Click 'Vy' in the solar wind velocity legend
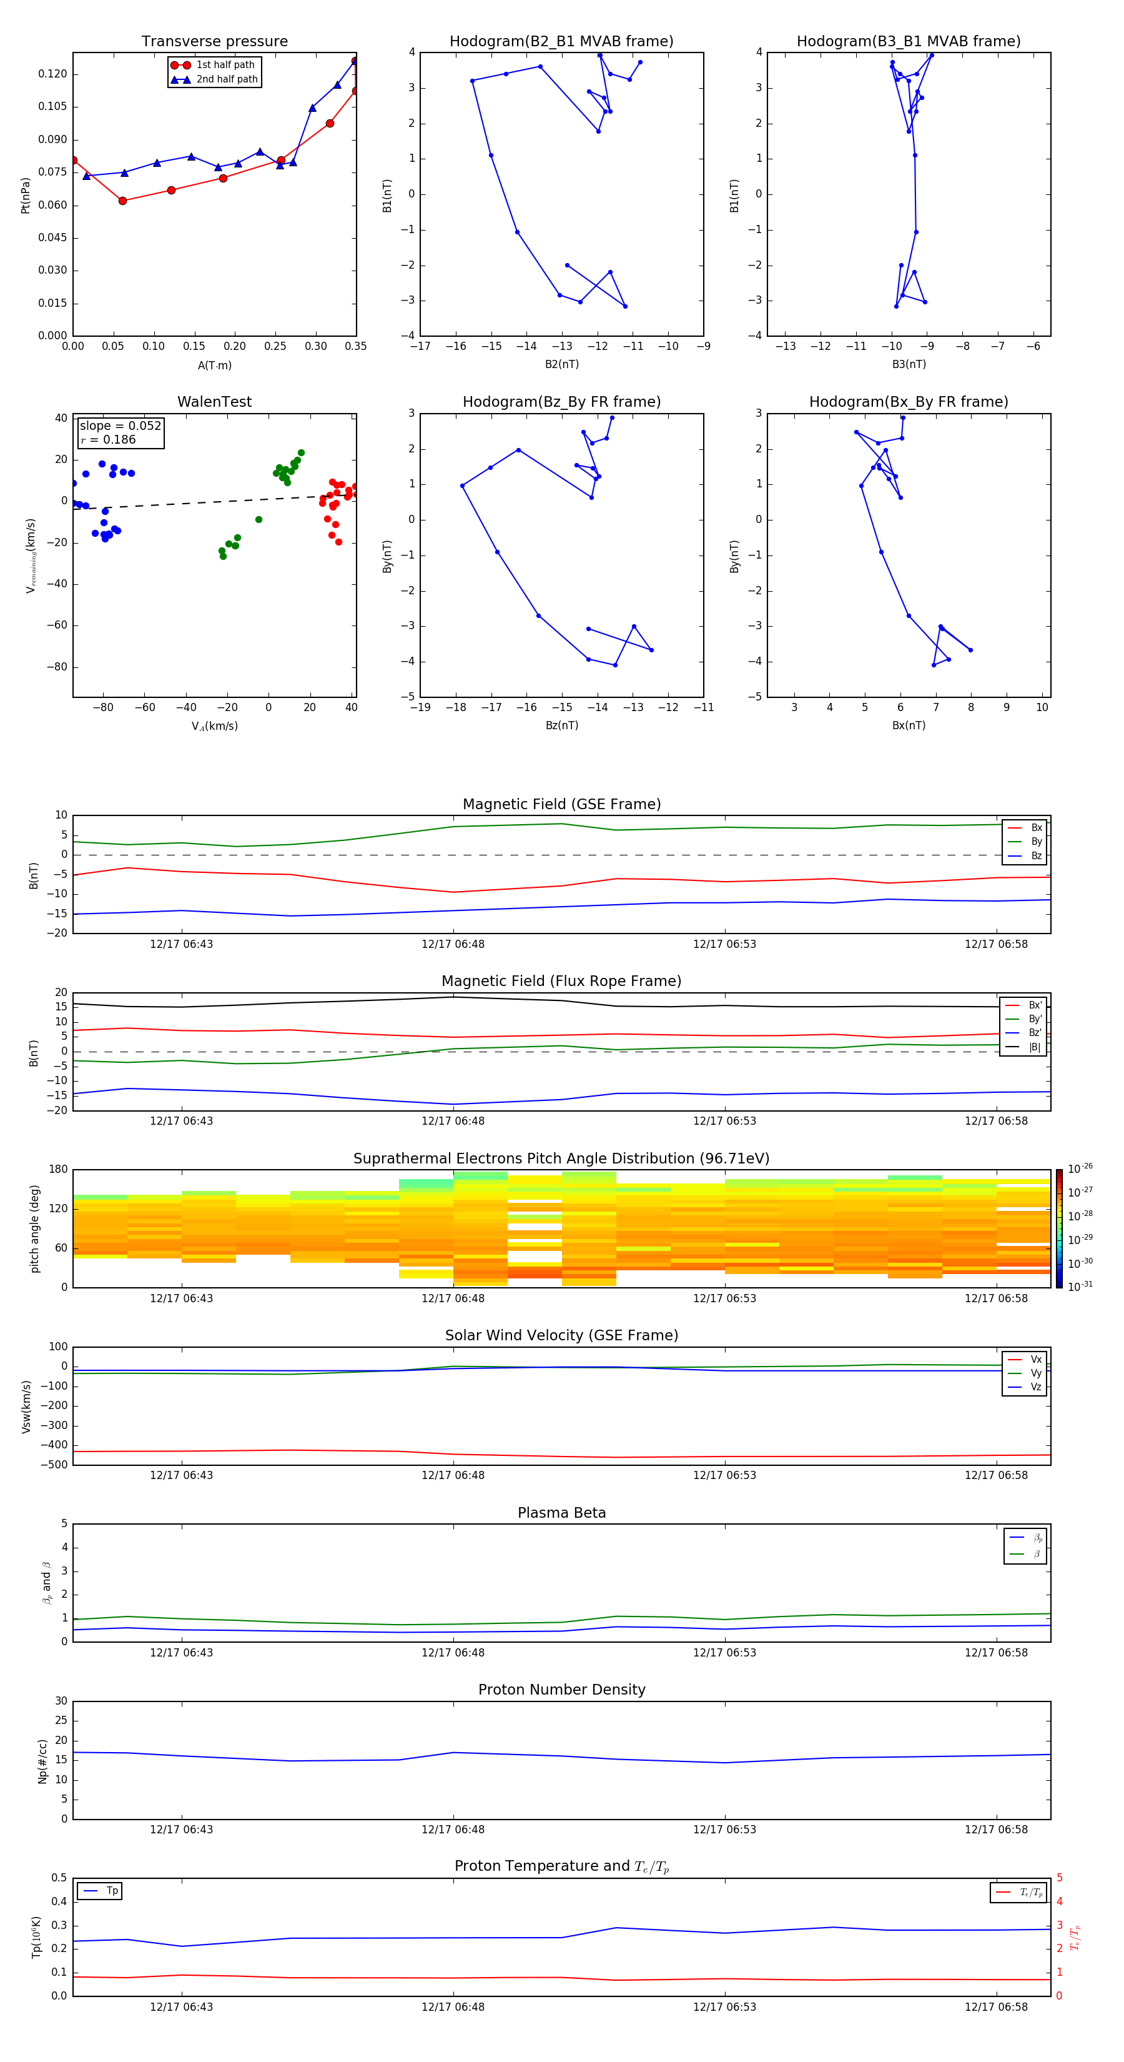 tap(1036, 1373)
